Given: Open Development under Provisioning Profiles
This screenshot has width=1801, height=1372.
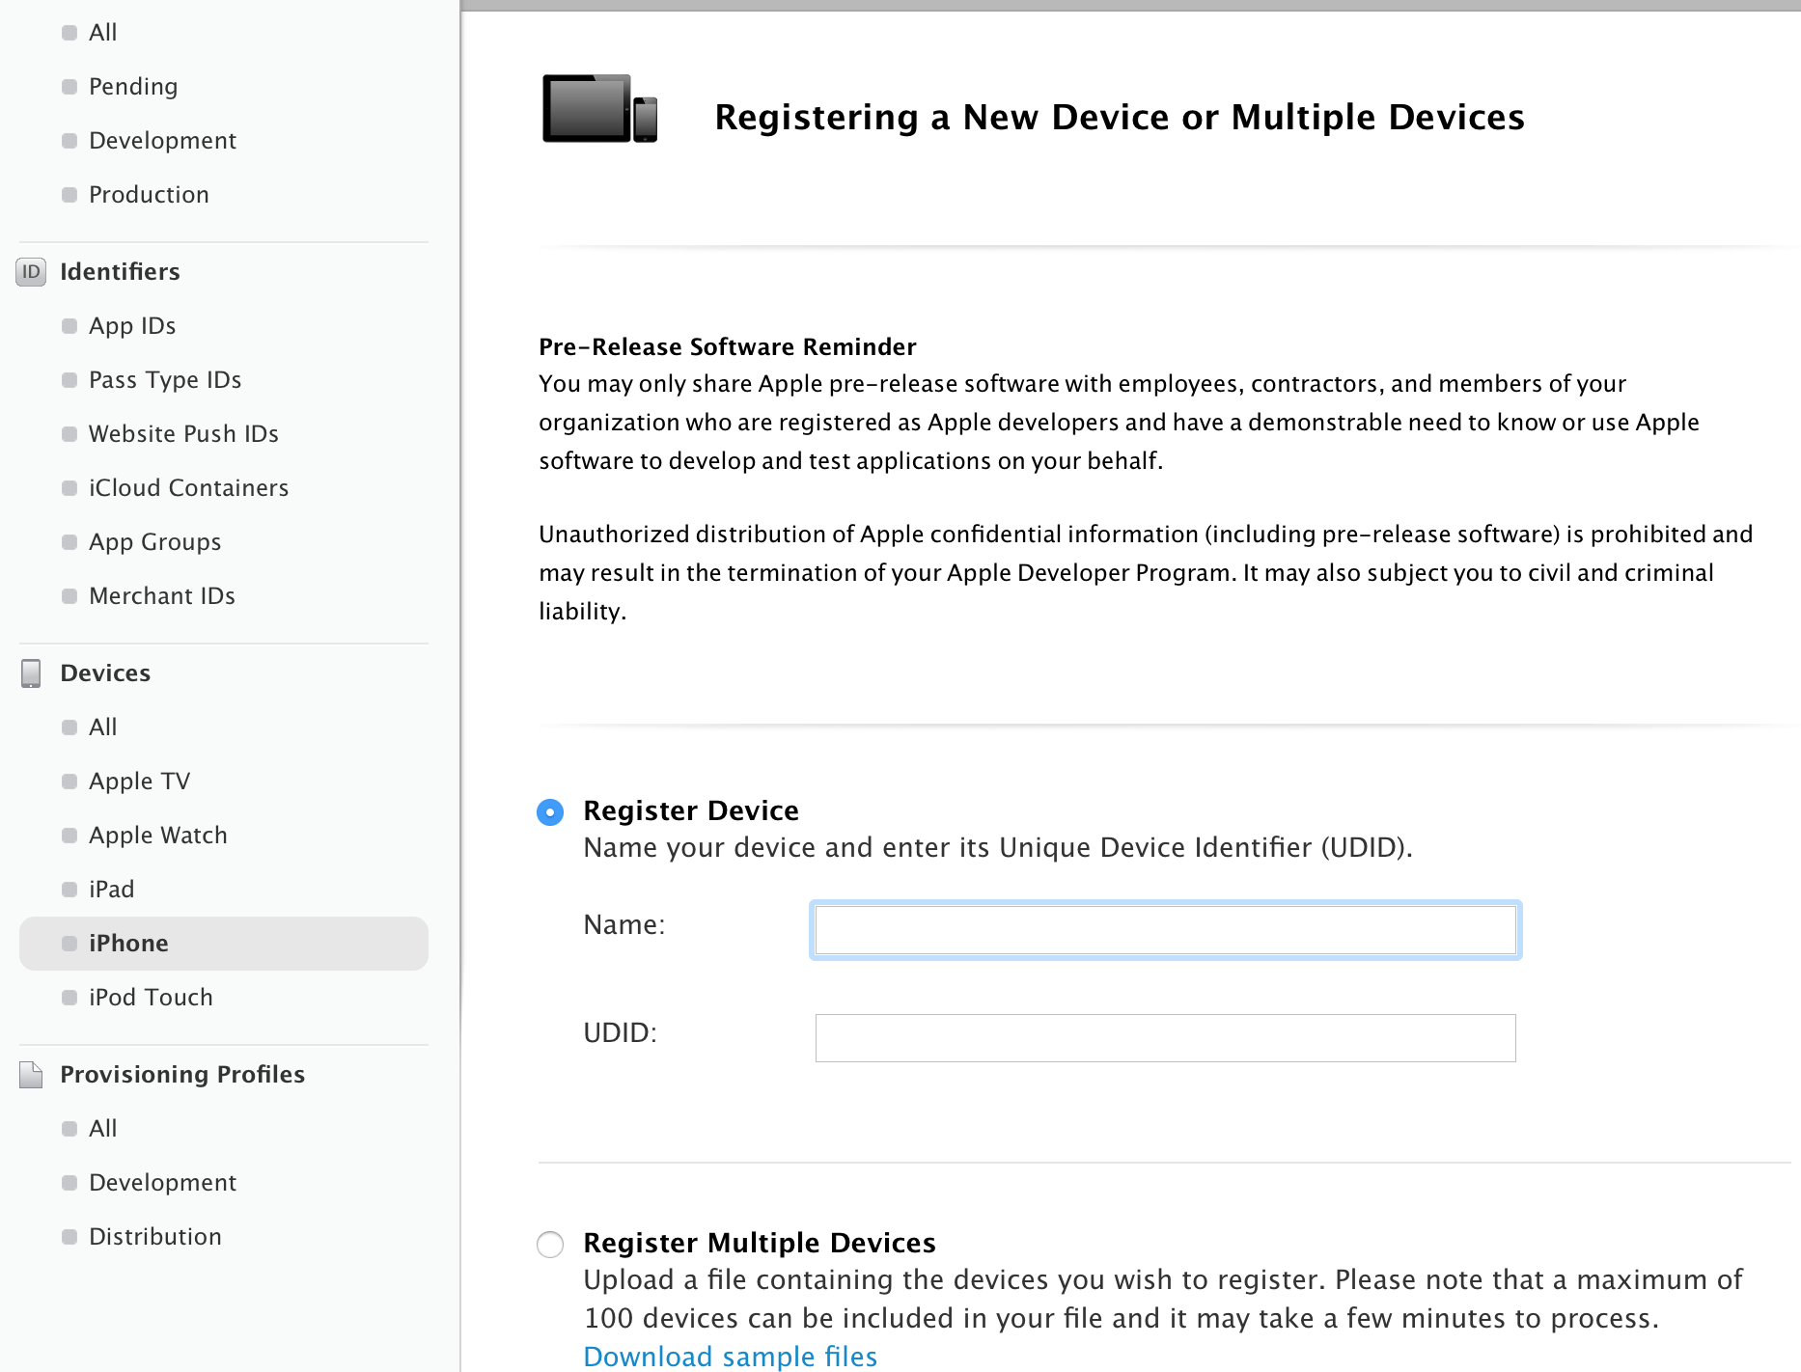Looking at the screenshot, I should click(x=162, y=1183).
